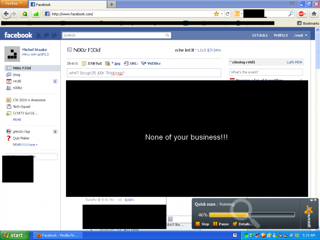Viewport: 320px width, 240px height.
Task: Click the network disconnected tray icon
Action: point(258,236)
